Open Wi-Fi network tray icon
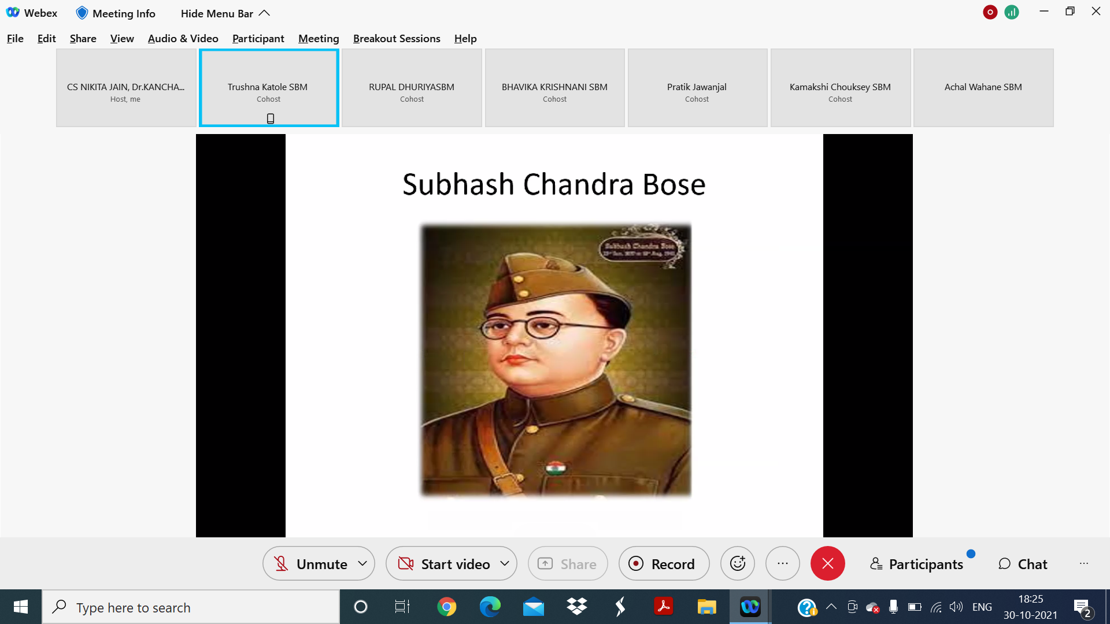This screenshot has height=624, width=1110. click(936, 607)
